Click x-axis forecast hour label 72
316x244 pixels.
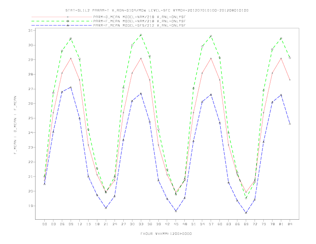coord(255,224)
